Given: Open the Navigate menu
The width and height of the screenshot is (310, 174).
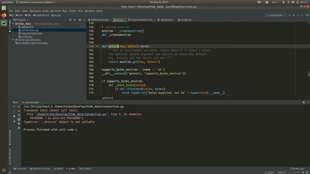Looking at the screenshot, I should [35, 11].
